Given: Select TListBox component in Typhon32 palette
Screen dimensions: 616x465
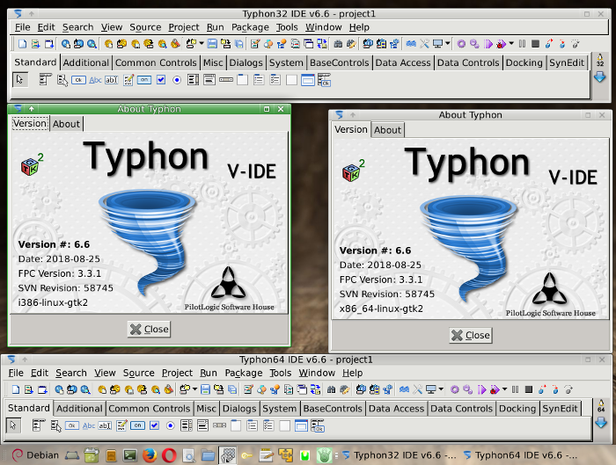Looking at the screenshot, I should coord(193,80).
